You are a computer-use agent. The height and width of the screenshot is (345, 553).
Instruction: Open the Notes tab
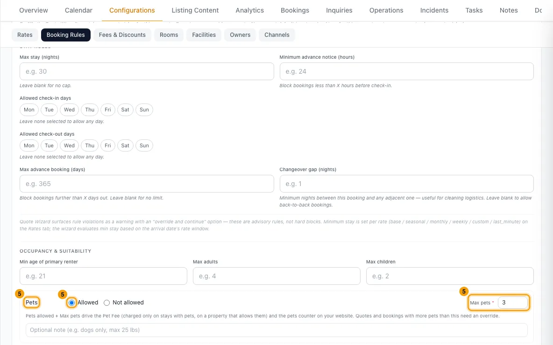point(509,11)
